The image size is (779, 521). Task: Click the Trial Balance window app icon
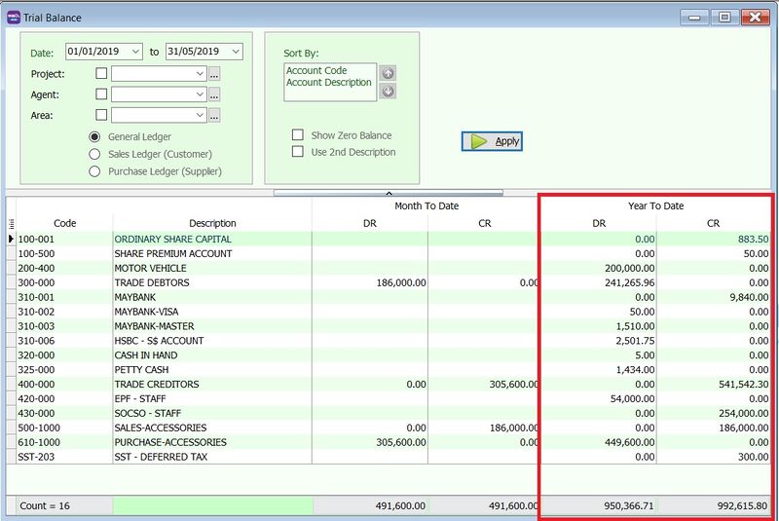[13, 18]
